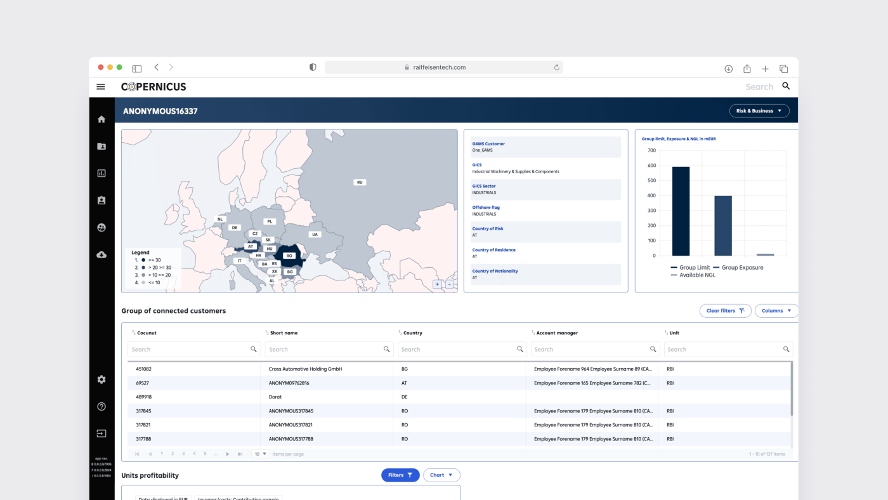Open the settings gear in sidebar

(101, 379)
